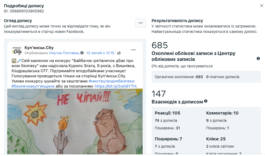This screenshot has height=156, width=265.
Task: Click the groundhog drawing image
Action: [75, 122]
